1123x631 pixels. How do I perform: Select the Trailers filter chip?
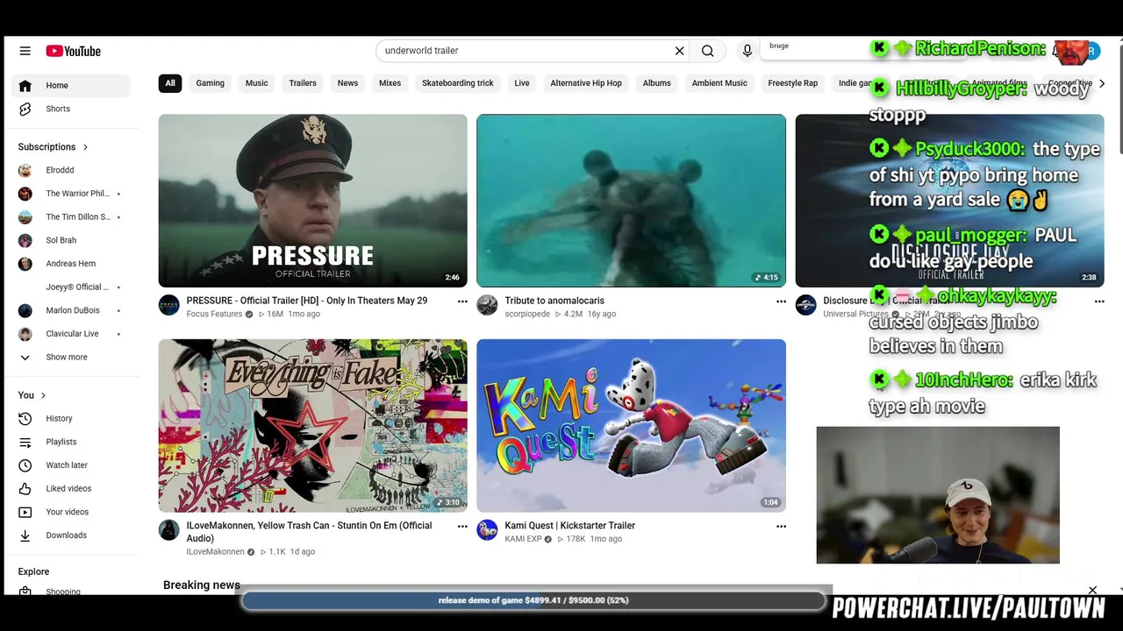[x=303, y=83]
